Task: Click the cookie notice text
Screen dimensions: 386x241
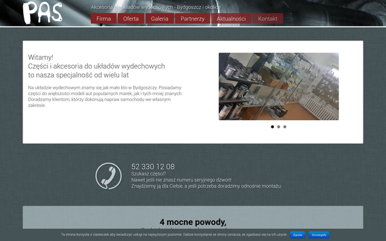Action: tap(174, 235)
